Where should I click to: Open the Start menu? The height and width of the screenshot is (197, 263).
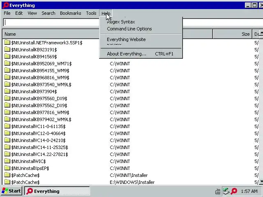click(12, 191)
